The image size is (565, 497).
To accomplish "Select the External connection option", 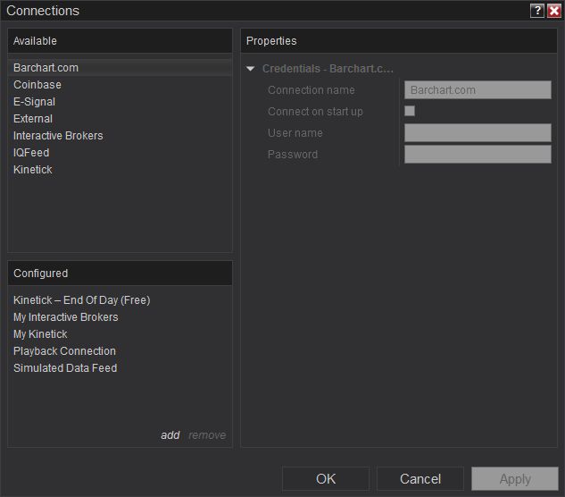I will pyautogui.click(x=33, y=119).
